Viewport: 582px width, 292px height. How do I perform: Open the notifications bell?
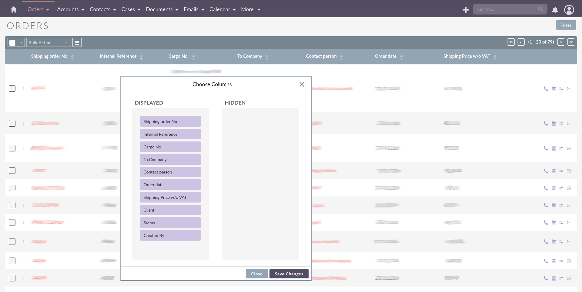pos(555,10)
